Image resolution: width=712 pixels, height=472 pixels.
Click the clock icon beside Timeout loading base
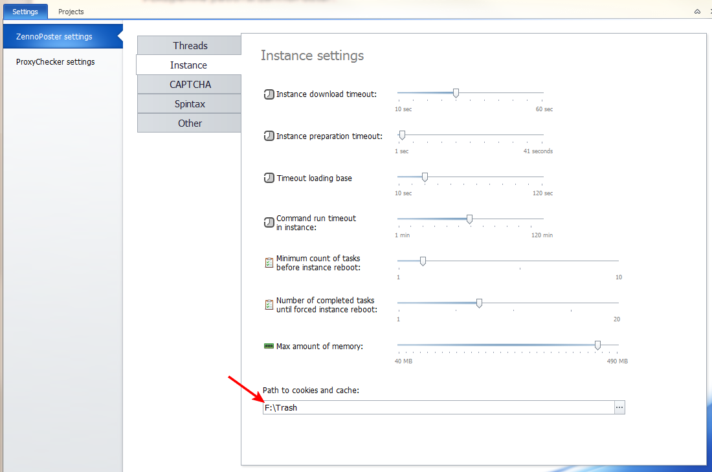click(269, 178)
